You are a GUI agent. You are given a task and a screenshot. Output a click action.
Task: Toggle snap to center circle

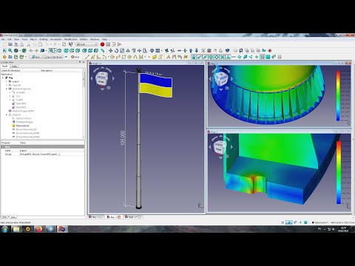(211, 57)
